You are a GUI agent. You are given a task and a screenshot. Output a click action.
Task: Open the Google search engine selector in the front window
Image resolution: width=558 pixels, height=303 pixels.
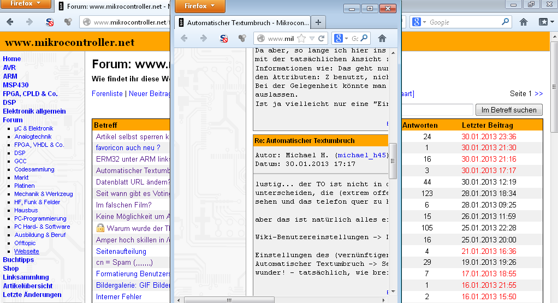point(341,38)
